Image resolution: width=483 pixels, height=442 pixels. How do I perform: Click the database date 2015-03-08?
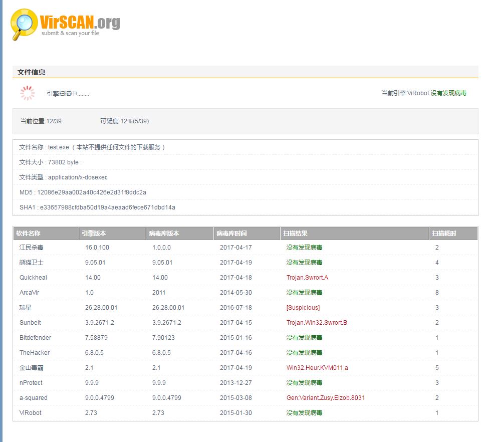click(236, 398)
